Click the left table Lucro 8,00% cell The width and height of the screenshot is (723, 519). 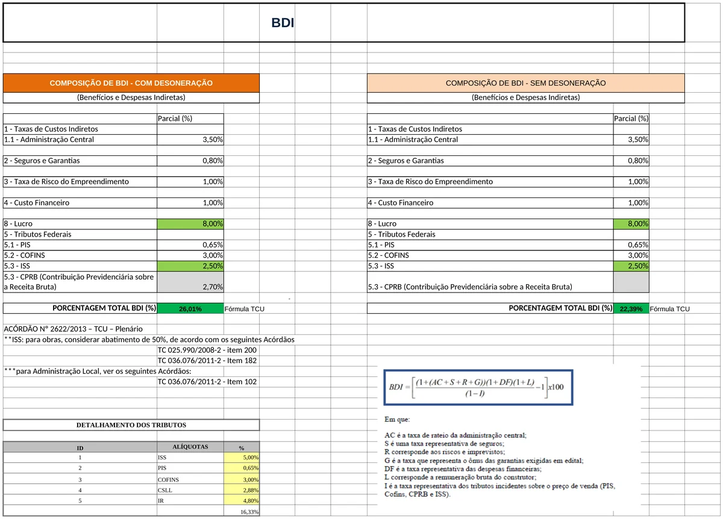pos(190,224)
